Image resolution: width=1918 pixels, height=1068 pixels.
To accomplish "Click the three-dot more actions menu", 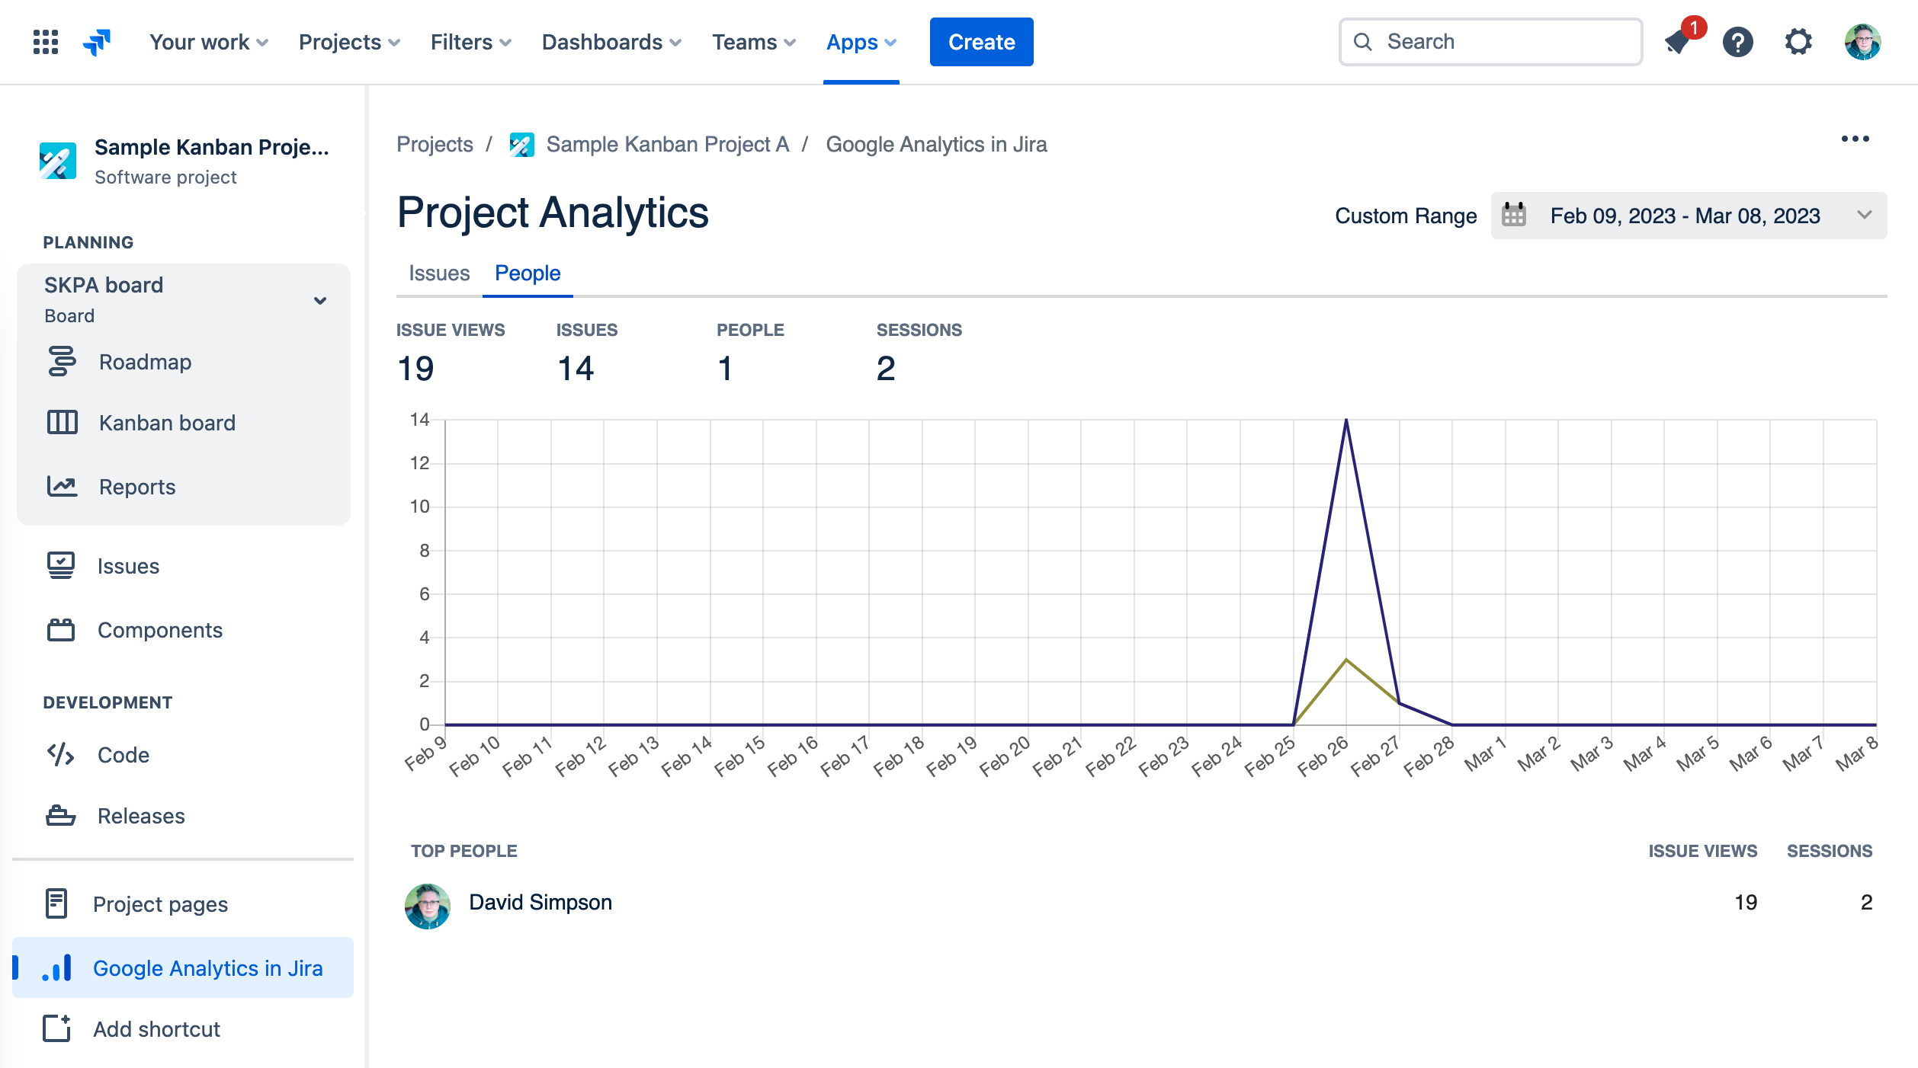I will (1855, 139).
